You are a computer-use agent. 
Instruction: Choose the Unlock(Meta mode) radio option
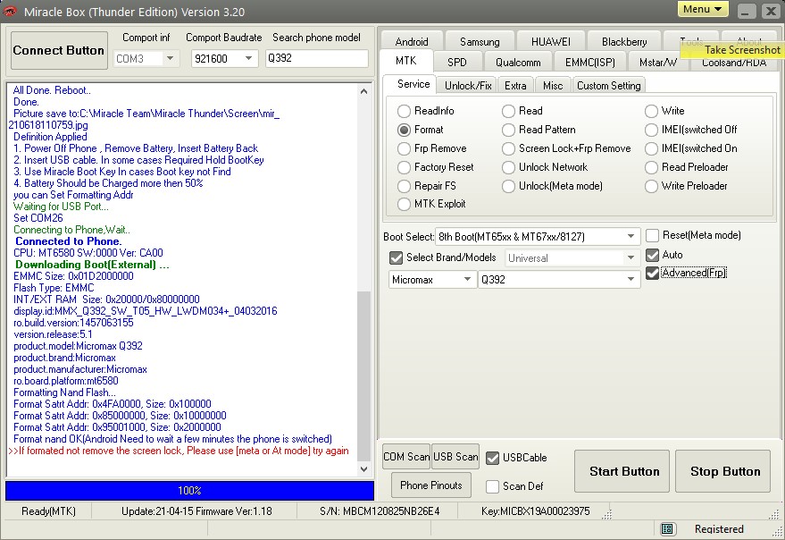coord(508,186)
